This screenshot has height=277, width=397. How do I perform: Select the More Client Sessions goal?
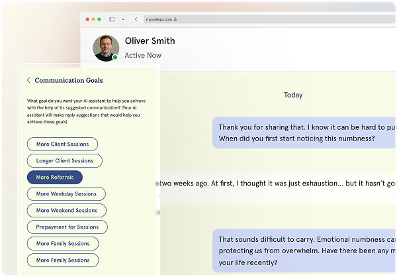click(x=62, y=144)
